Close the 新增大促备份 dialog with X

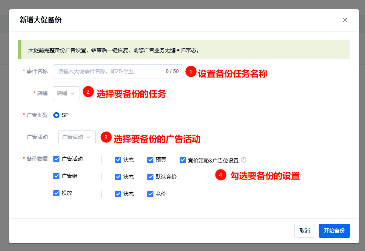pos(345,20)
